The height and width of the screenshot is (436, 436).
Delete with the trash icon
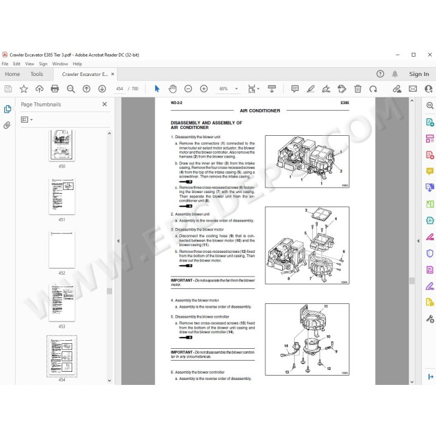click(358, 89)
